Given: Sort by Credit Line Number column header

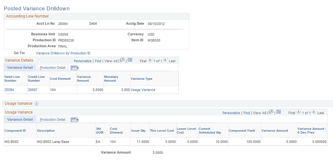Looking at the screenshot, I should [x=36, y=79].
